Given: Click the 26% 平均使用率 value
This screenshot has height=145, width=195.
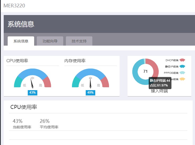Looking at the screenshot, I should pos(45,121).
